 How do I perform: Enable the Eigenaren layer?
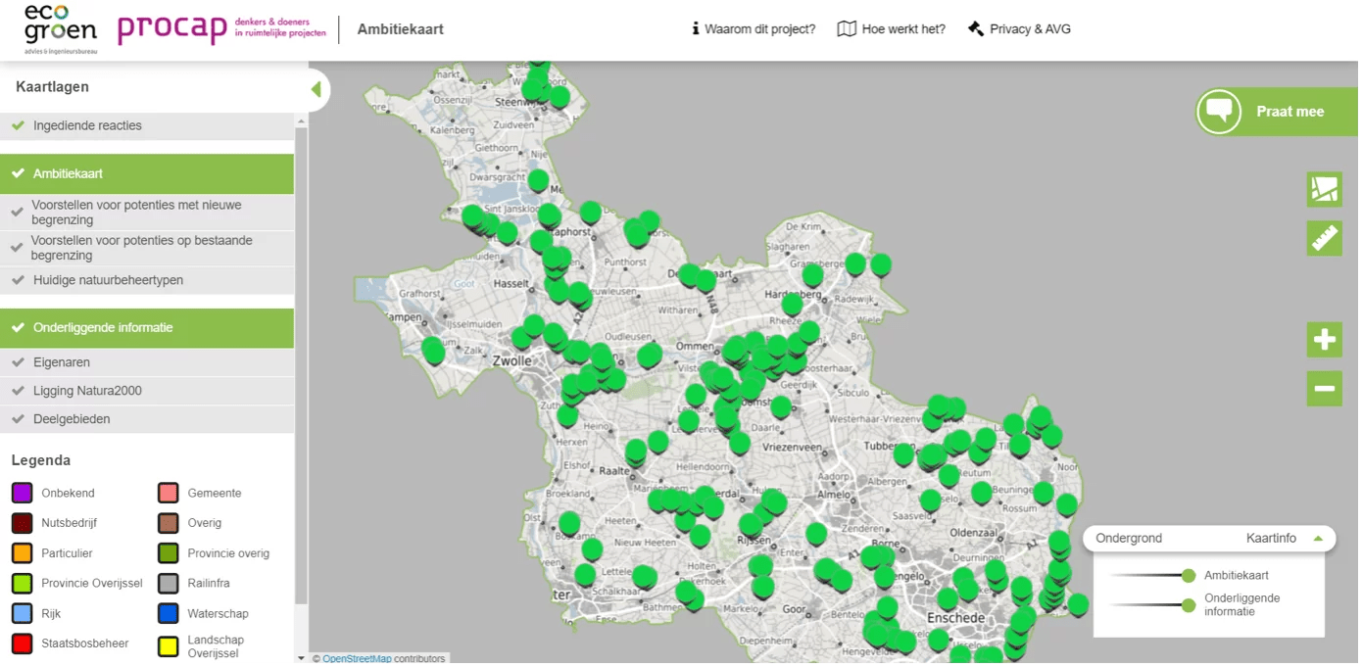click(61, 362)
